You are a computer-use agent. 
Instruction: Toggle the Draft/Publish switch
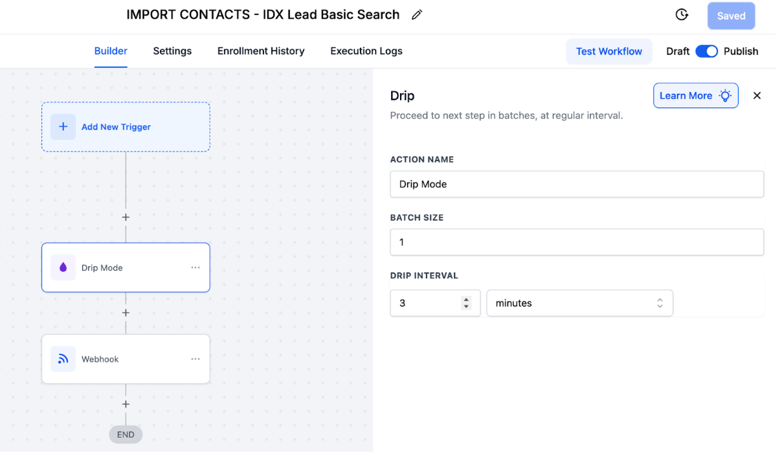coord(706,51)
